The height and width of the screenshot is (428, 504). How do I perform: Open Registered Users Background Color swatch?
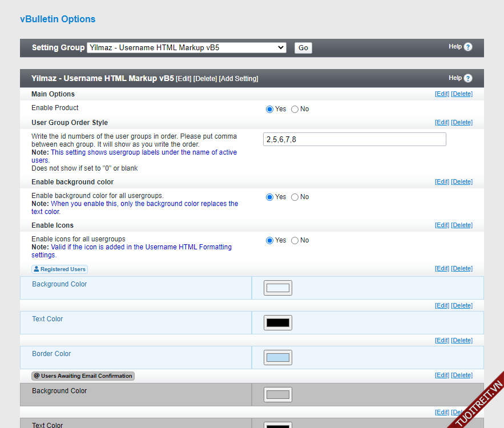point(278,288)
